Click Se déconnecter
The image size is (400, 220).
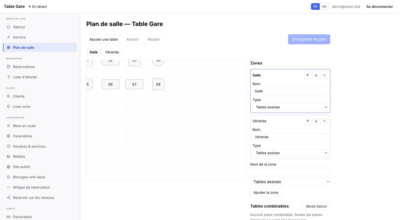[379, 7]
